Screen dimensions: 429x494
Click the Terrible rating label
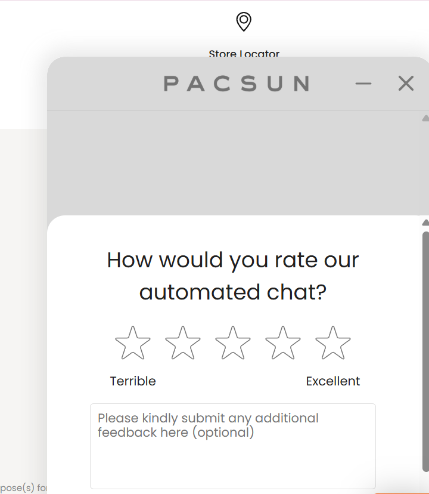click(132, 381)
